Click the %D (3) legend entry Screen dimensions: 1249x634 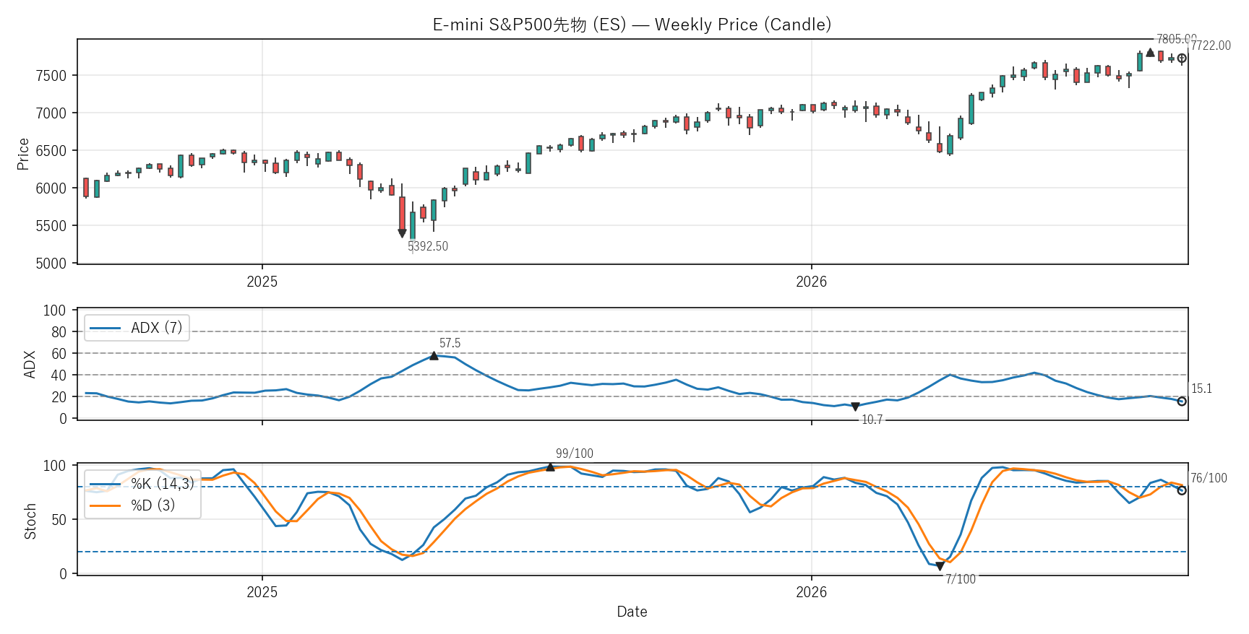coord(132,505)
